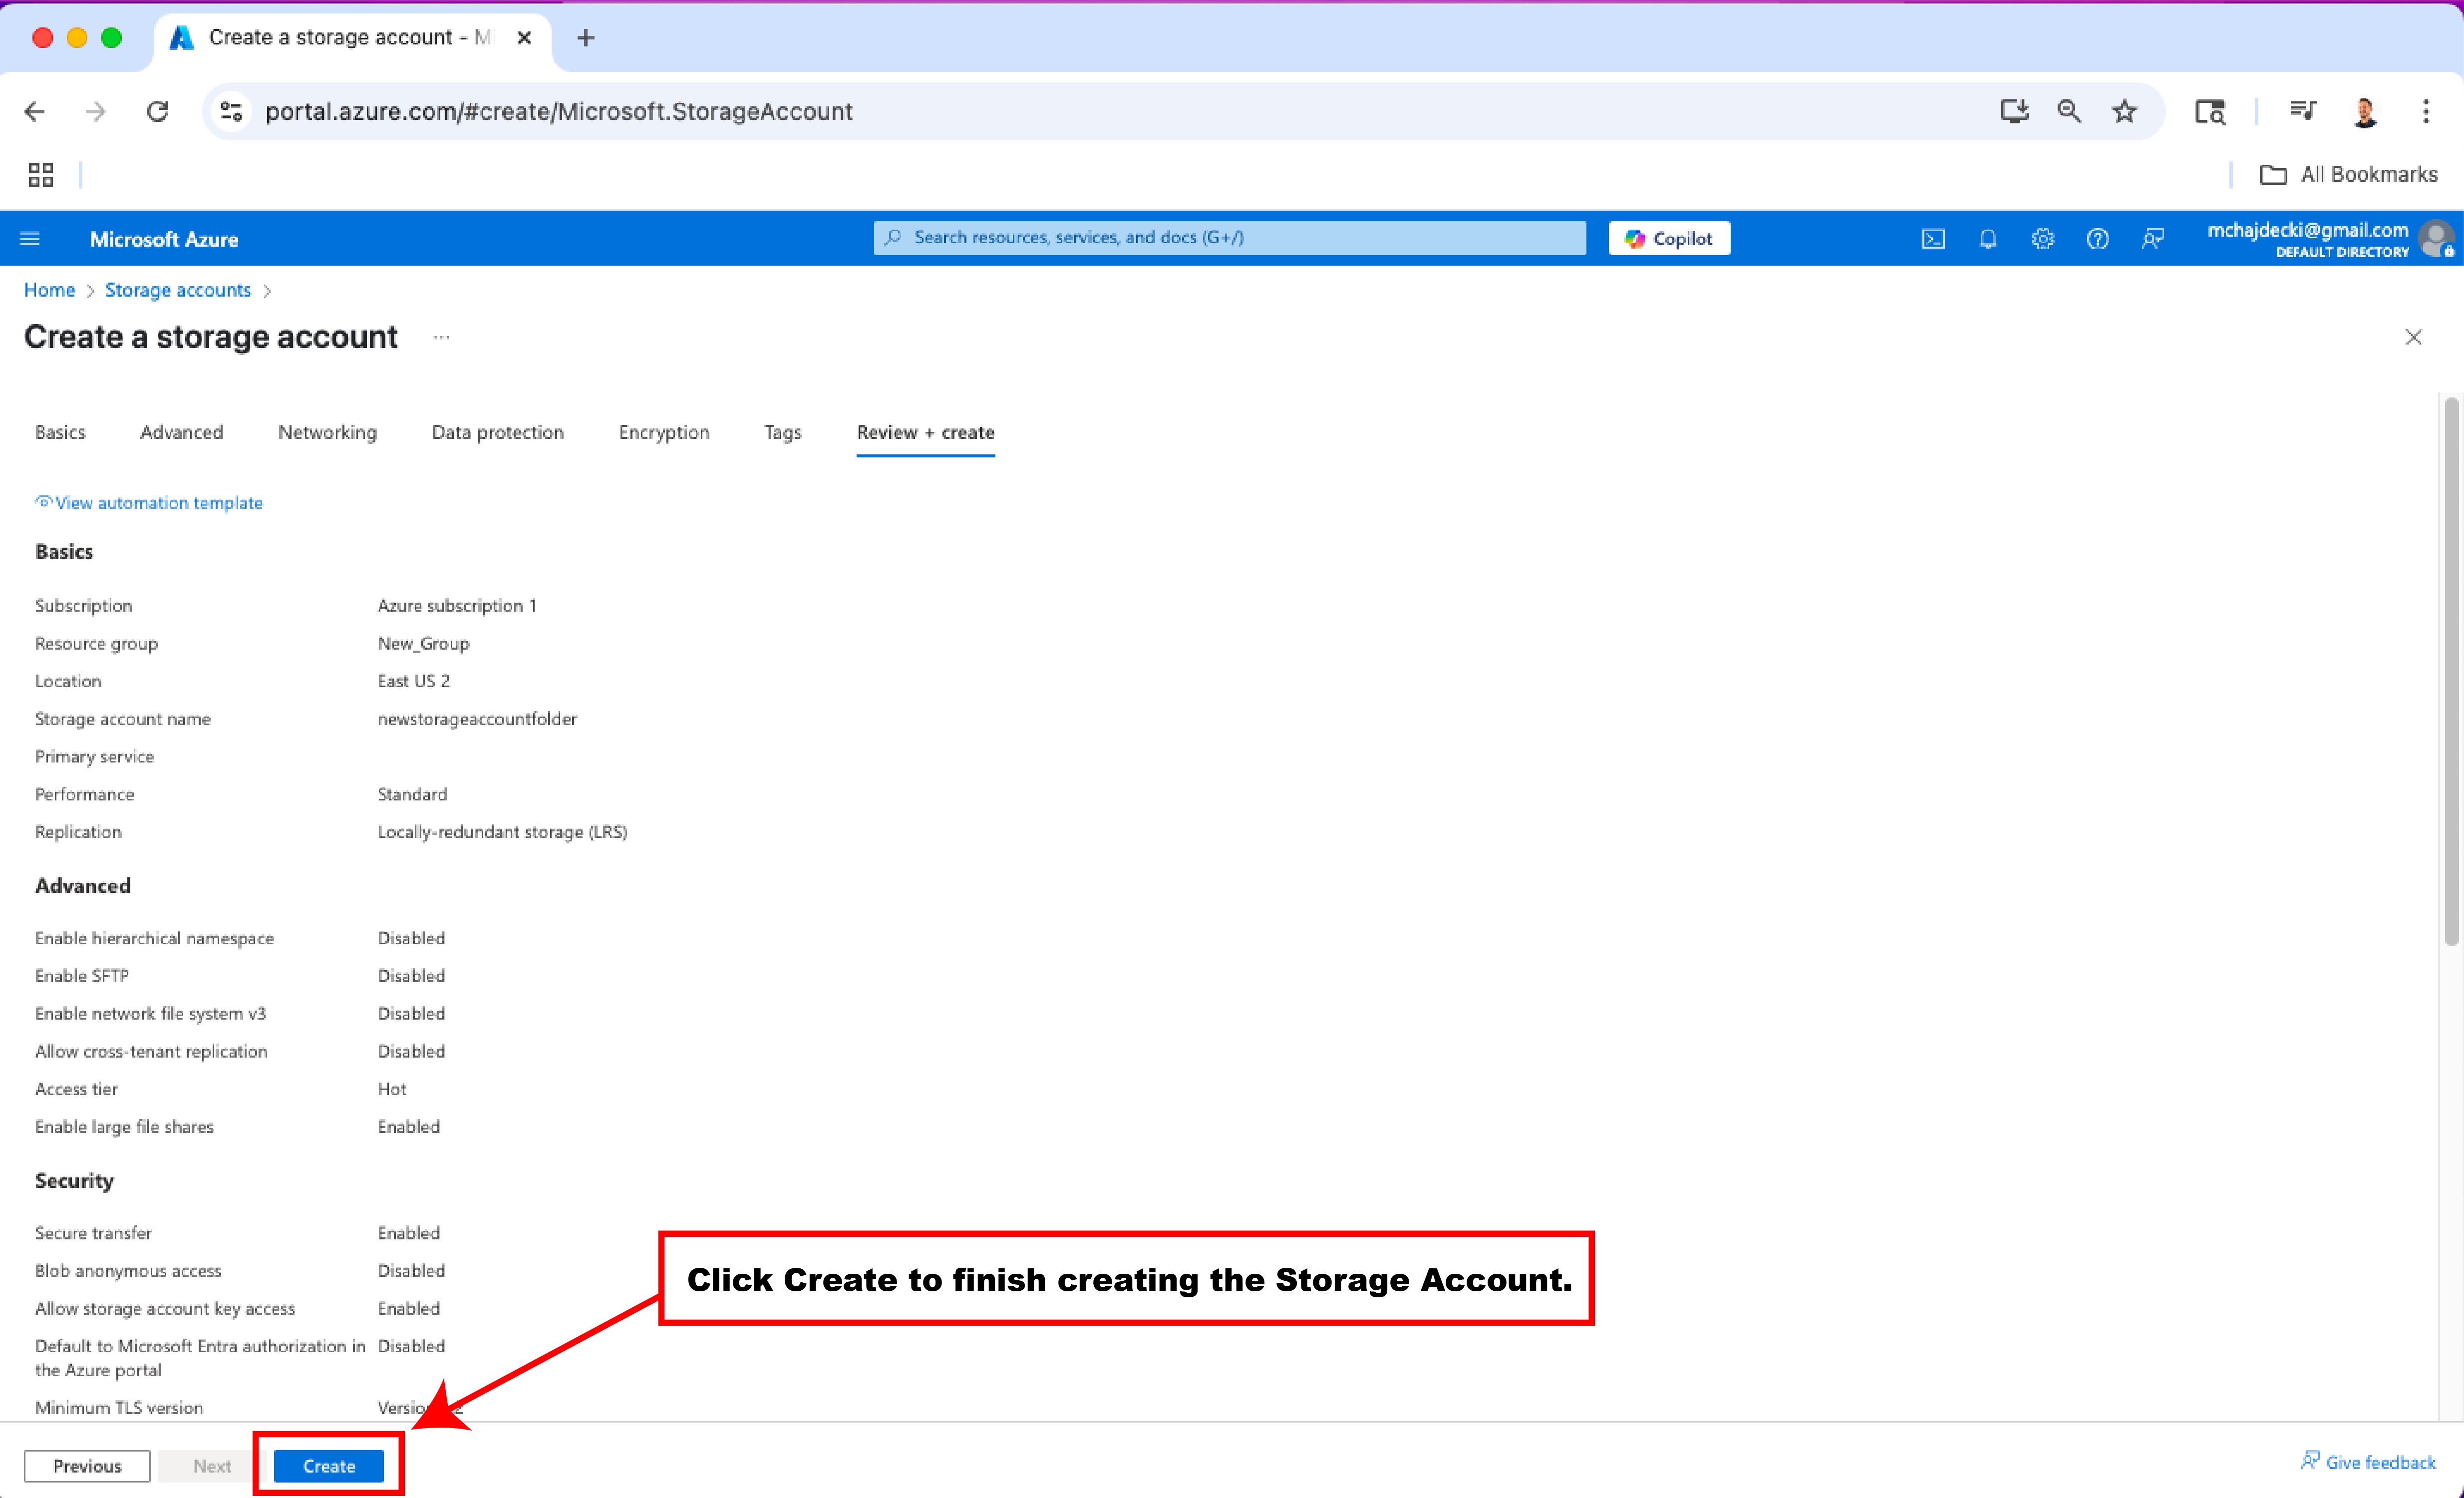This screenshot has width=2464, height=1498.
Task: Reload the page with the refresh icon
Action: pyautogui.click(x=158, y=111)
